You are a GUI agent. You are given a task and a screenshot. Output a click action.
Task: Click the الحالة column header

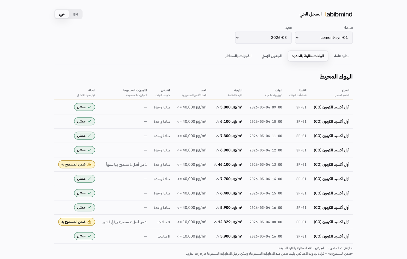coord(92,90)
